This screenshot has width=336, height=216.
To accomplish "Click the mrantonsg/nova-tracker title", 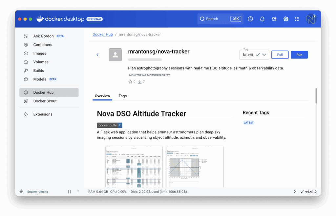I will [159, 52].
